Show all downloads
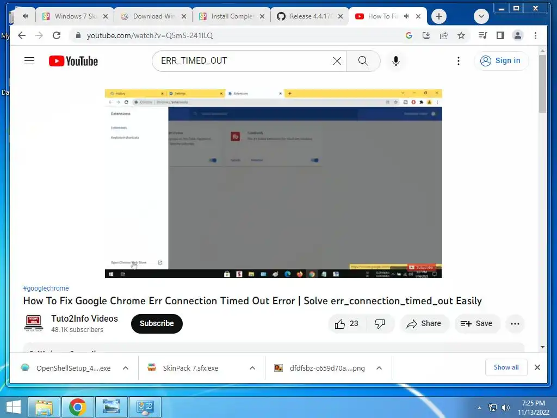 point(506,367)
